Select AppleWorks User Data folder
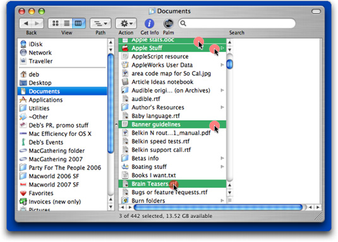 172,65
